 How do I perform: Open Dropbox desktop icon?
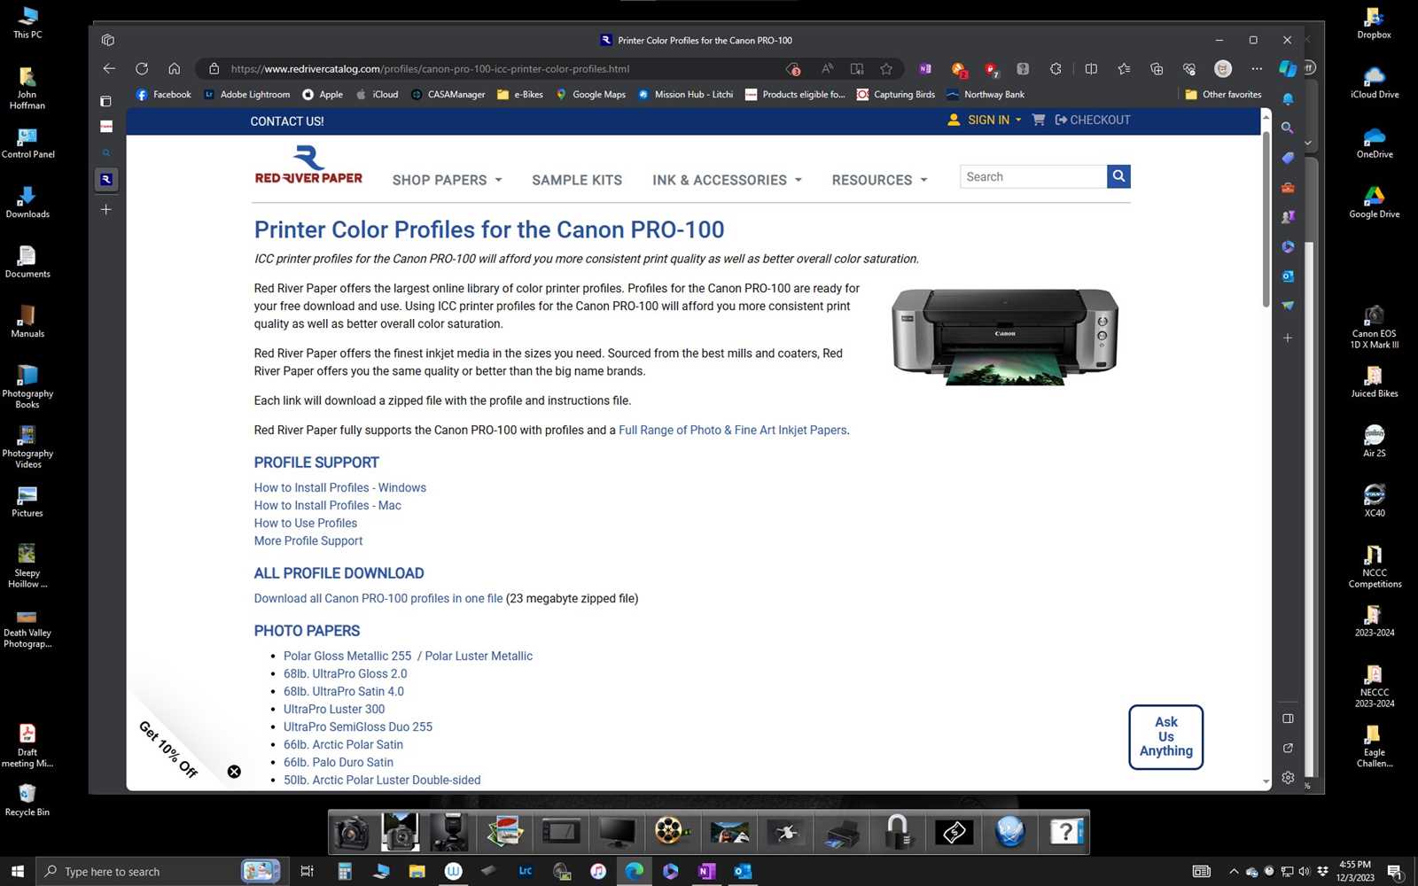pyautogui.click(x=1374, y=22)
